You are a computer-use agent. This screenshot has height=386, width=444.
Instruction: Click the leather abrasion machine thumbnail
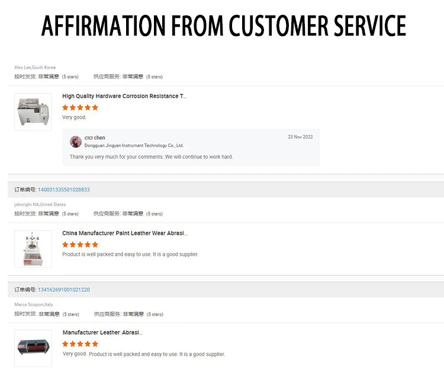[x=33, y=348]
